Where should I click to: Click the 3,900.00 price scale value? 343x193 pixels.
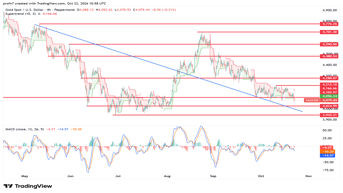330,120
